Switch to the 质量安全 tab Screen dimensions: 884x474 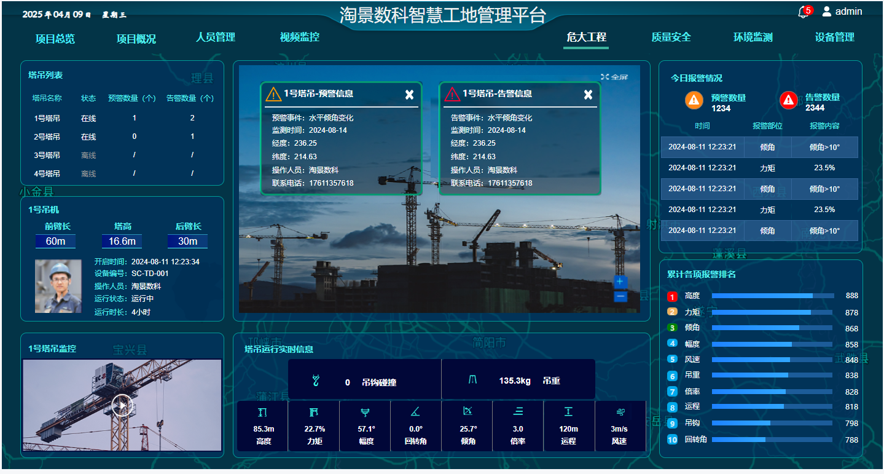[x=671, y=37]
